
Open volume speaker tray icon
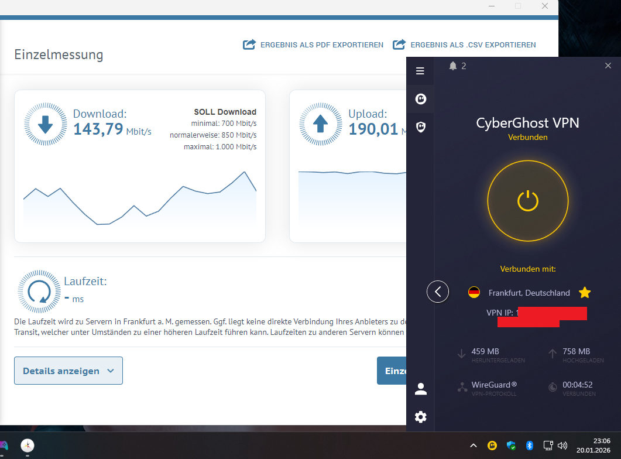(562, 446)
